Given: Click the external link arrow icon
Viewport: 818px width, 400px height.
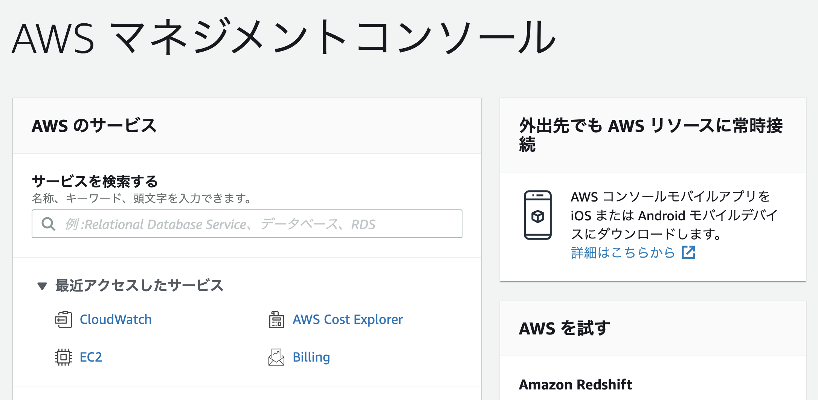Looking at the screenshot, I should [688, 252].
